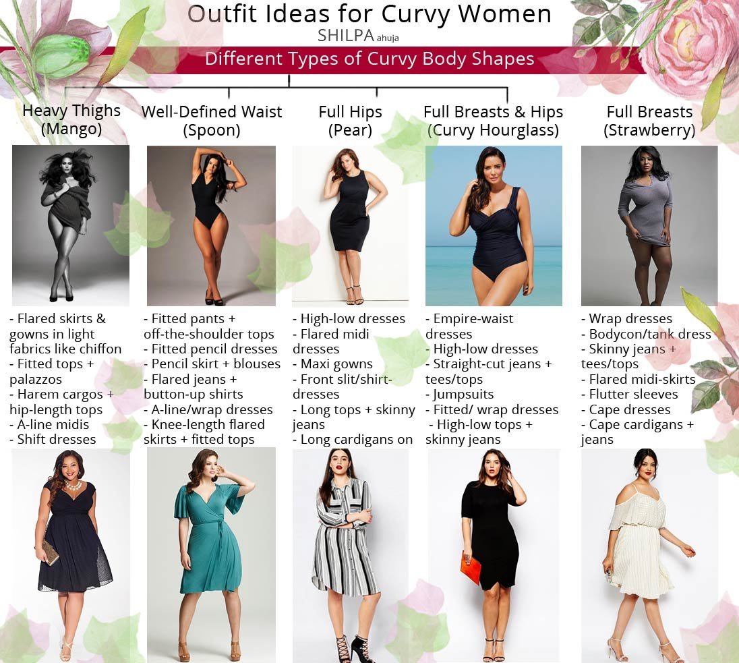Viewport: 739px width, 663px height.
Task: Click the Full Hips (Pear) heading
Action: click(350, 121)
